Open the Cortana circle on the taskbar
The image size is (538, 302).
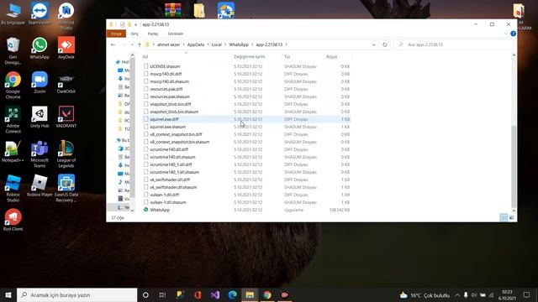click(x=145, y=294)
